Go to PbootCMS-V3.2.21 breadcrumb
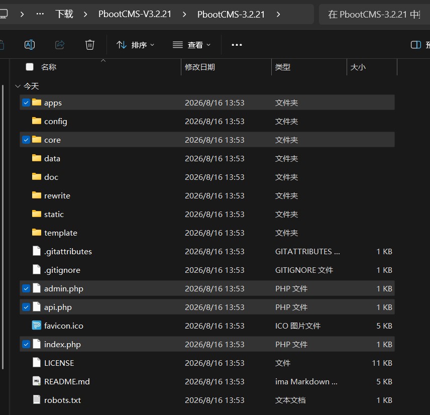Screen dimensions: 430x415 (135, 14)
